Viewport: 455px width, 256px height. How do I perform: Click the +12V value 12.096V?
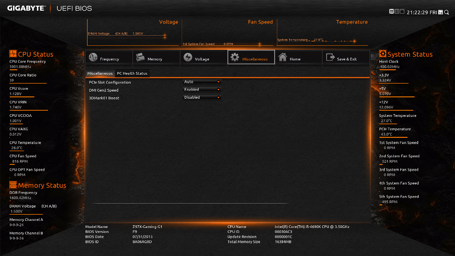coord(386,108)
